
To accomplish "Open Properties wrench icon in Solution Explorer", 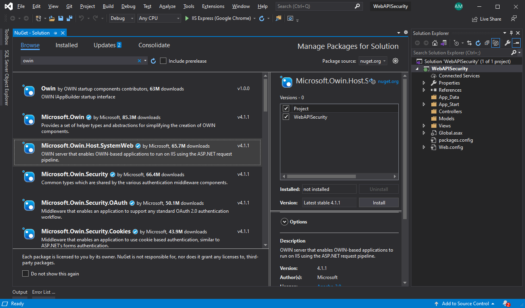I will (507, 43).
